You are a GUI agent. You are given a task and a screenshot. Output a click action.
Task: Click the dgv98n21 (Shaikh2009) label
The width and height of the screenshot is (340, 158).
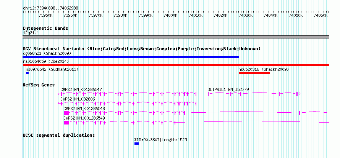pyautogui.click(x=47, y=53)
